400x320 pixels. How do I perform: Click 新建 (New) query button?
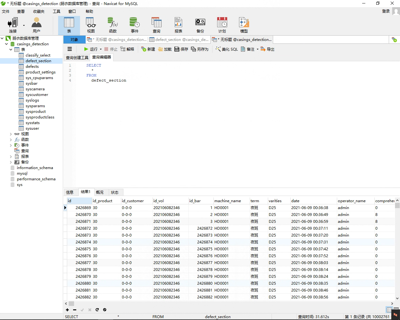148,49
